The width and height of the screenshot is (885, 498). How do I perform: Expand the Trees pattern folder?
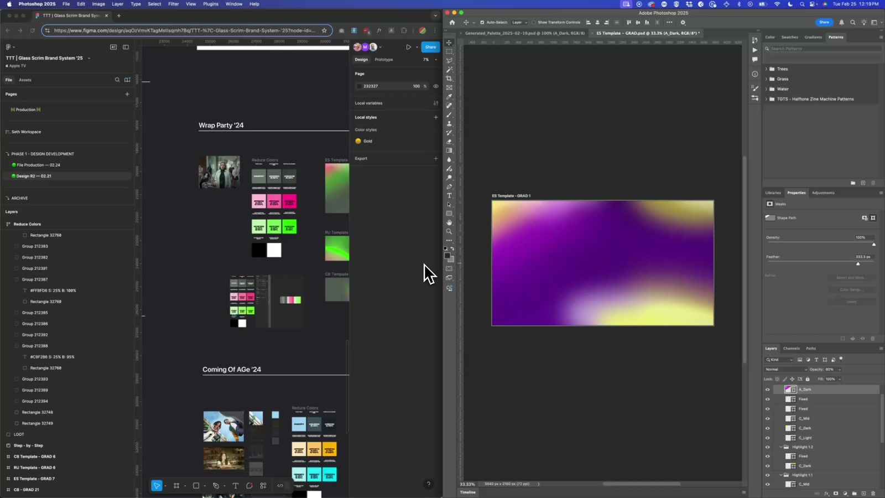(766, 69)
